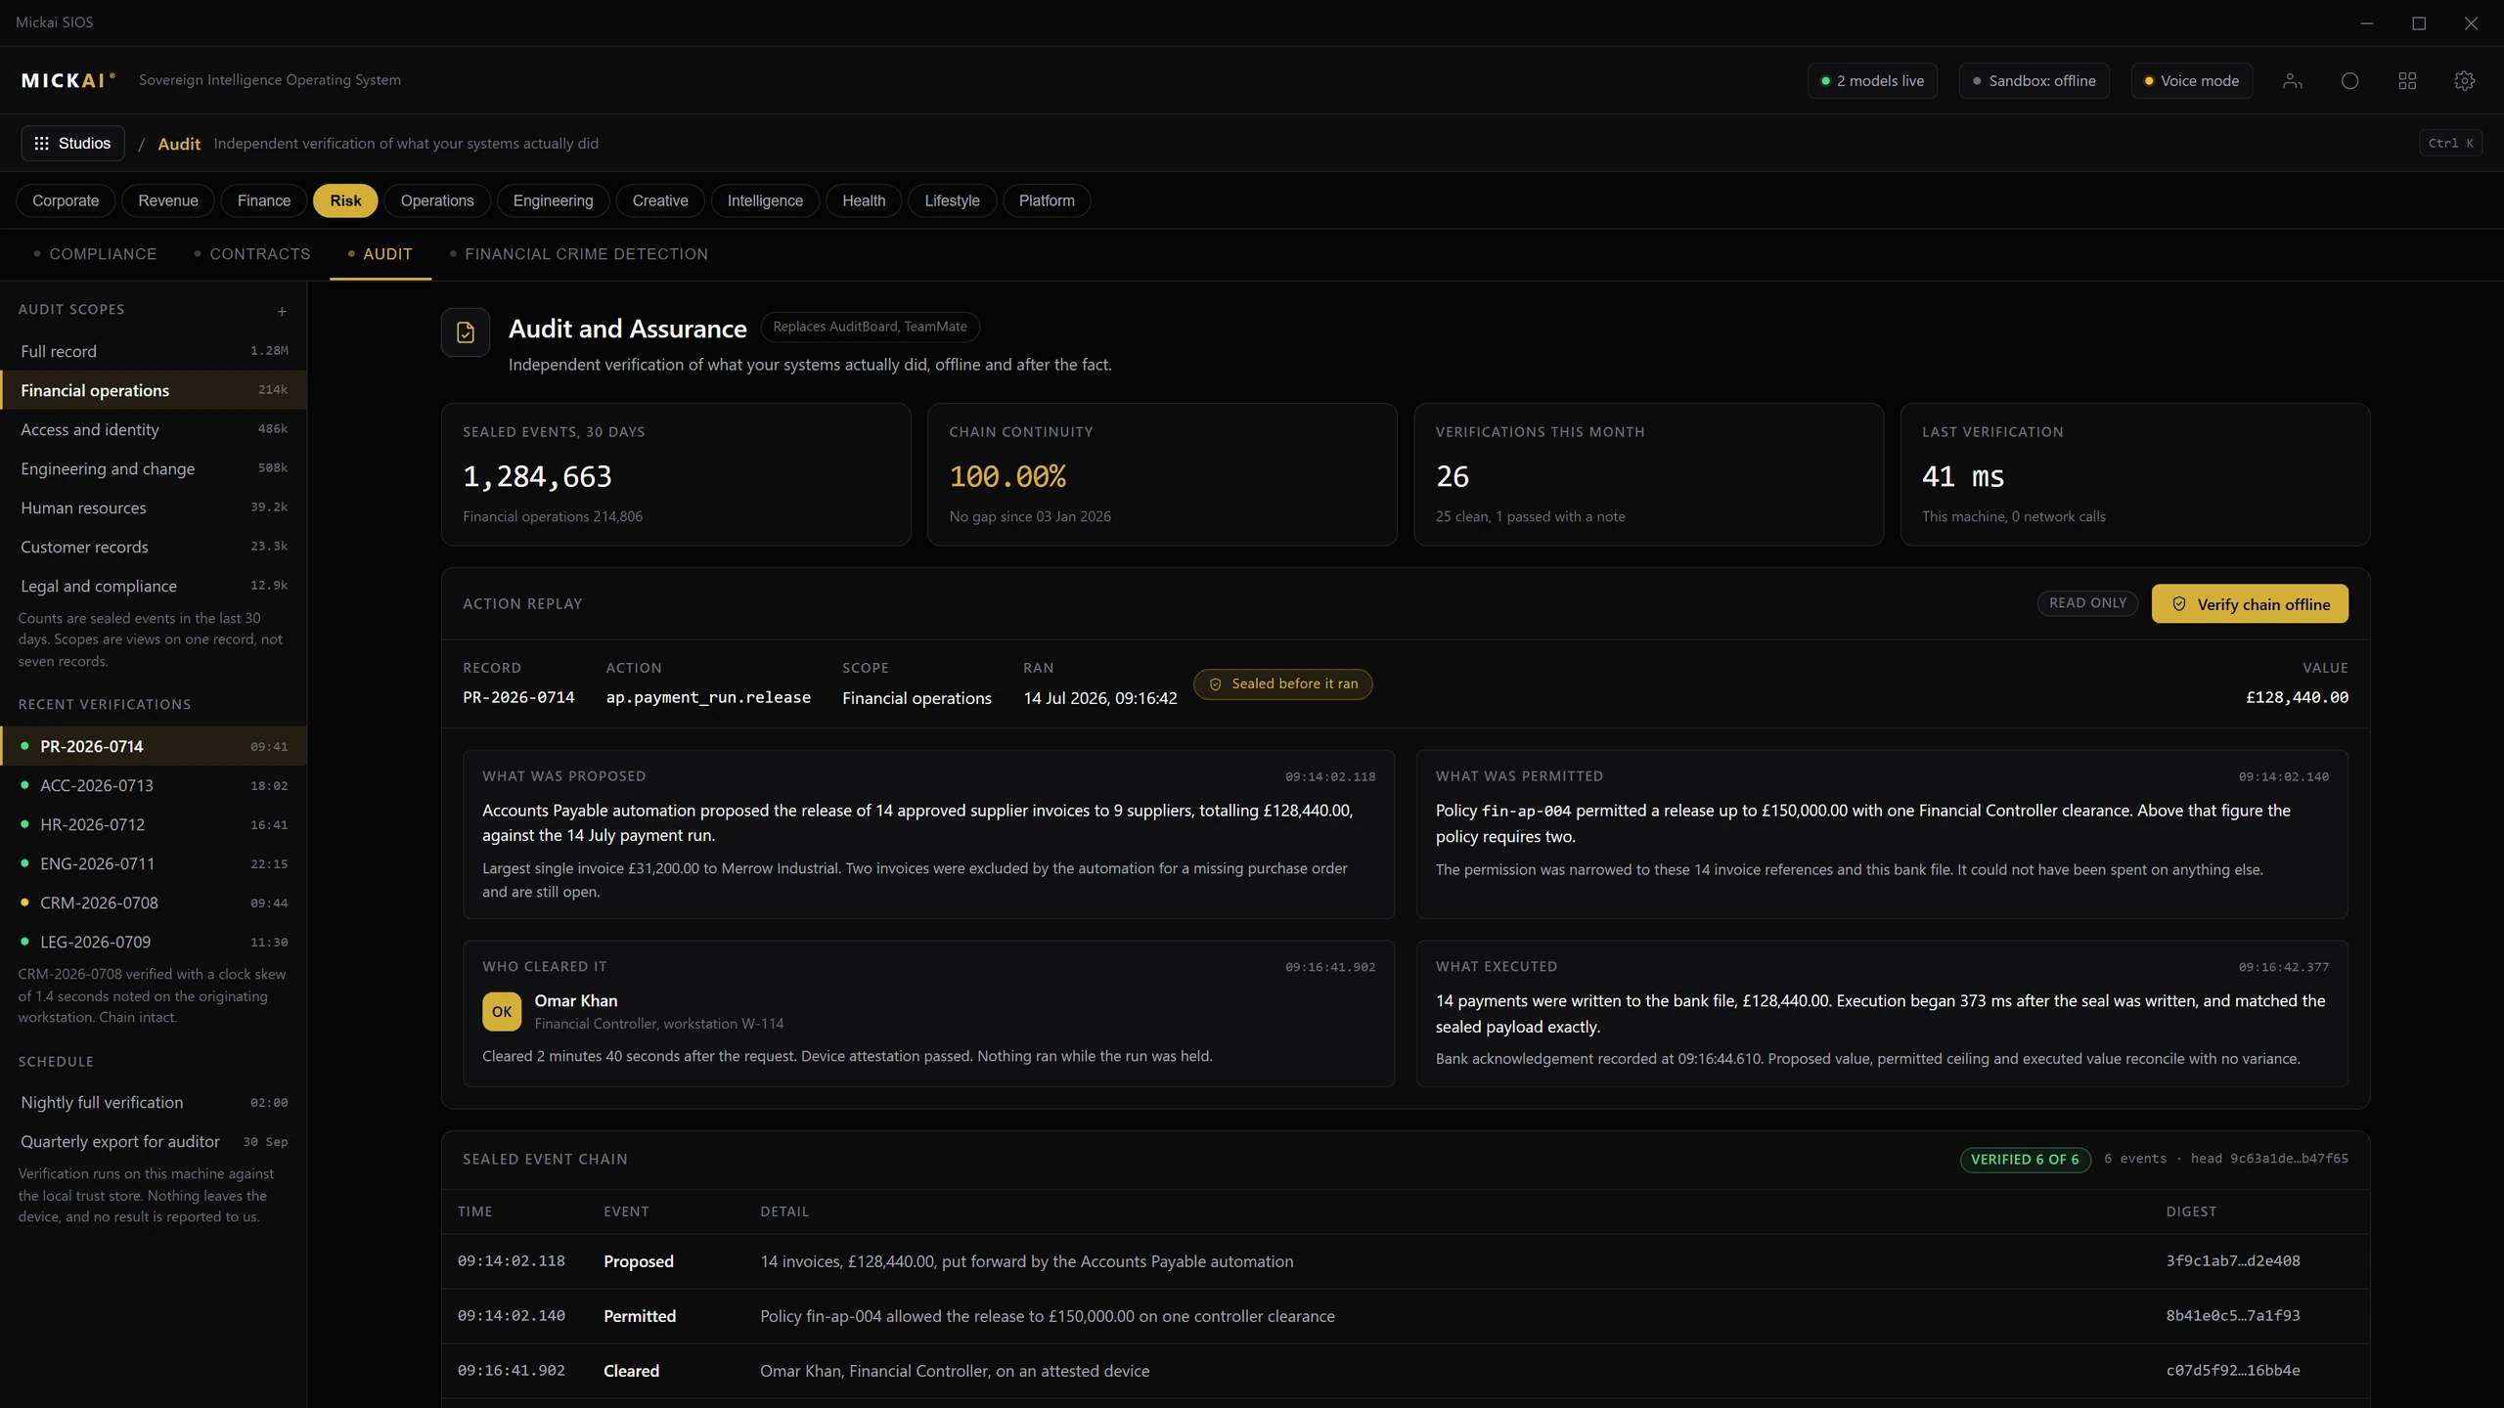
Task: Add a new audit scope with plus icon
Action: tap(282, 311)
